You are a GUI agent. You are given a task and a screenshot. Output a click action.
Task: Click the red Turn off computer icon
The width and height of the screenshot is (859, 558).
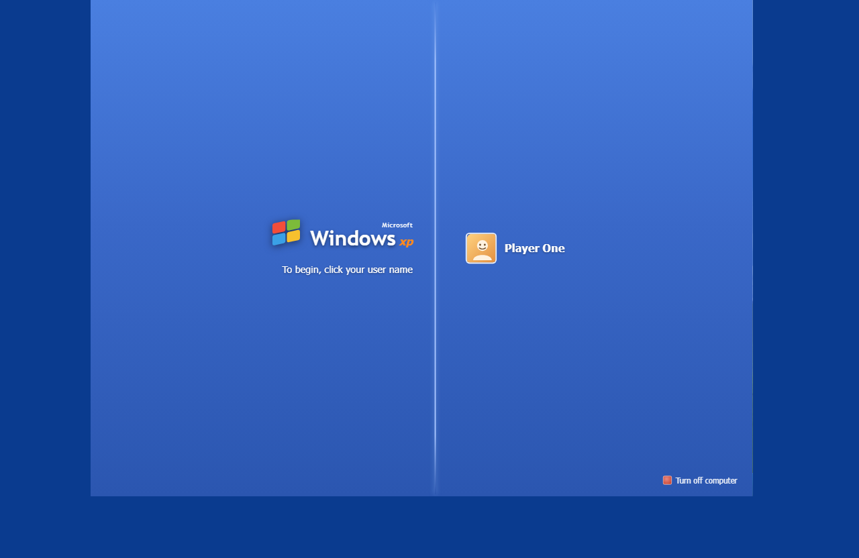(667, 480)
